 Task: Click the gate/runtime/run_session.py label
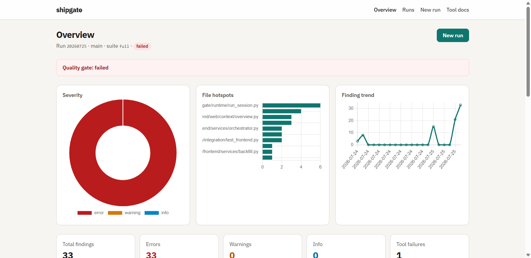230,105
